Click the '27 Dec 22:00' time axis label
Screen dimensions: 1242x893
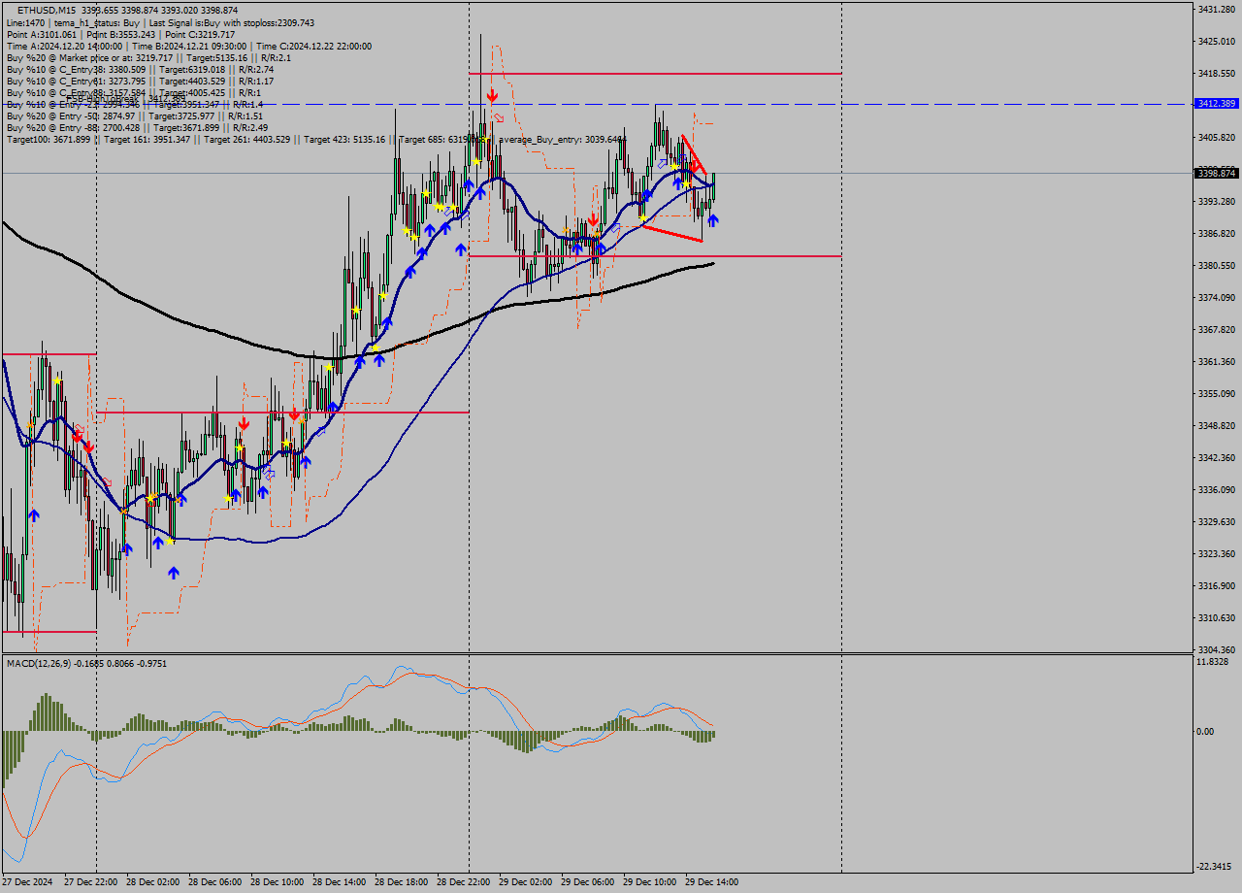coord(91,882)
